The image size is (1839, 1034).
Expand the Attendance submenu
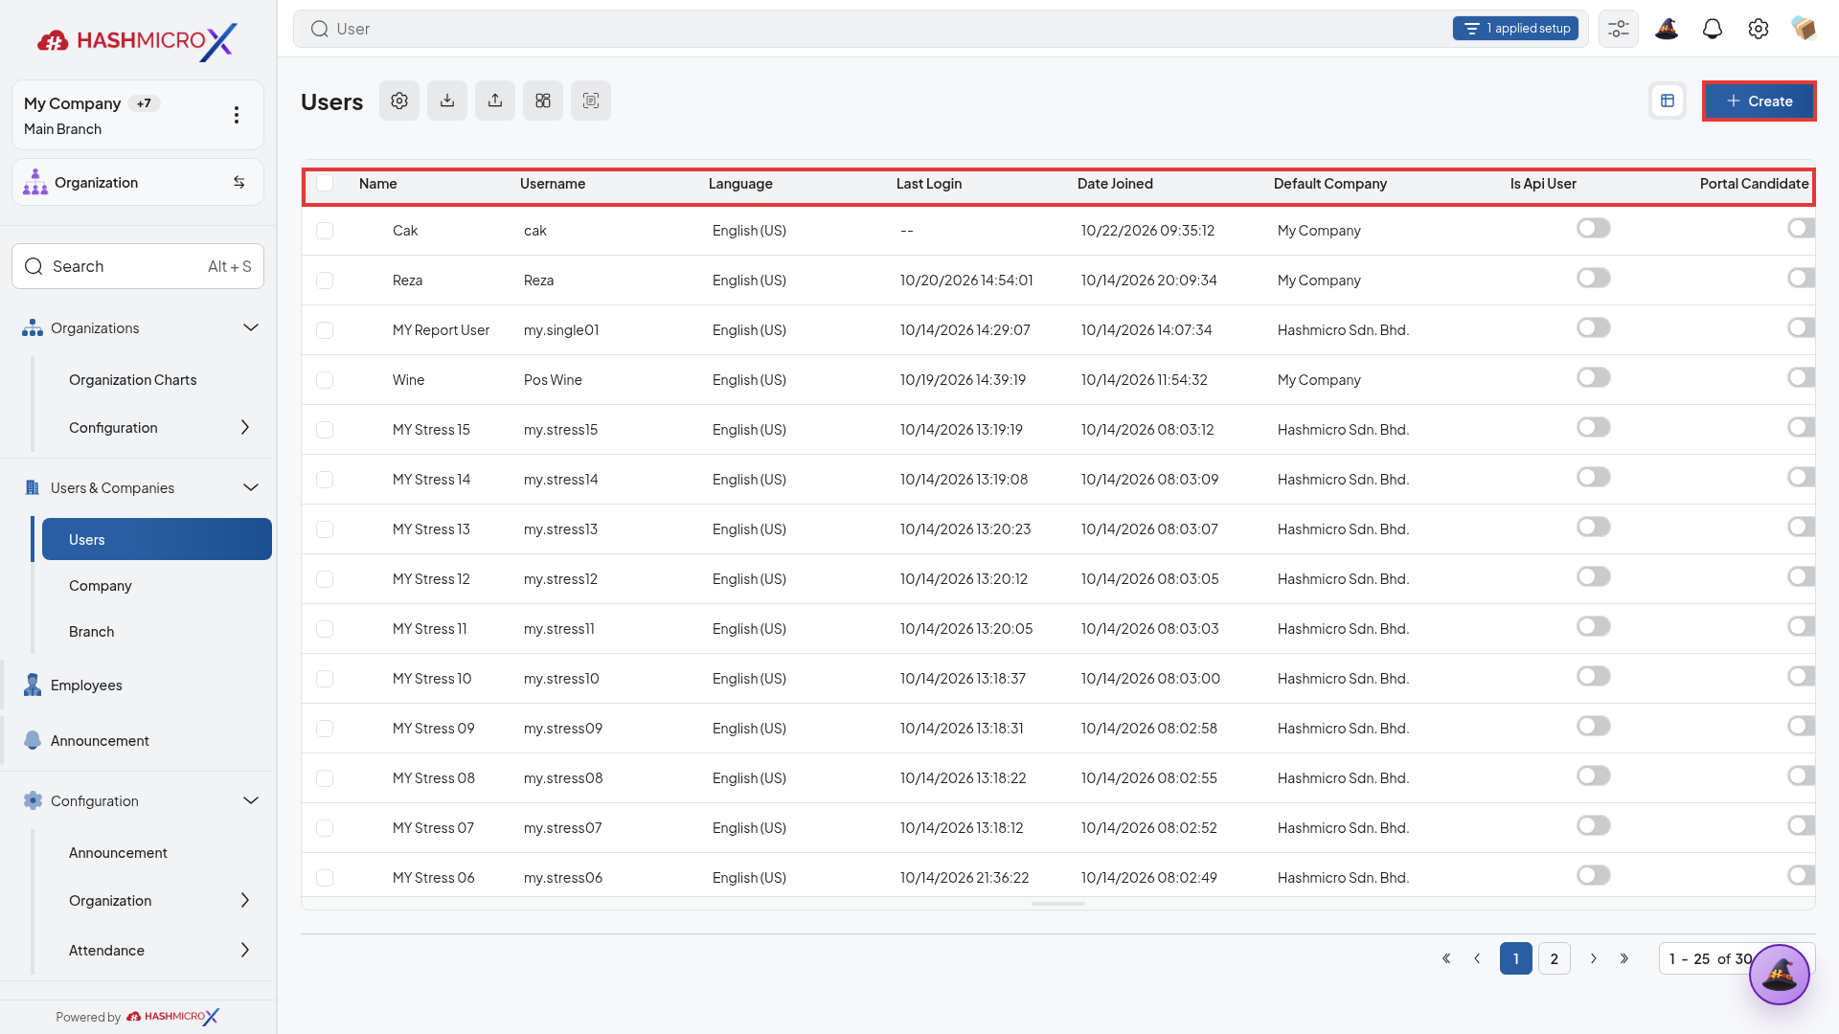(x=244, y=950)
